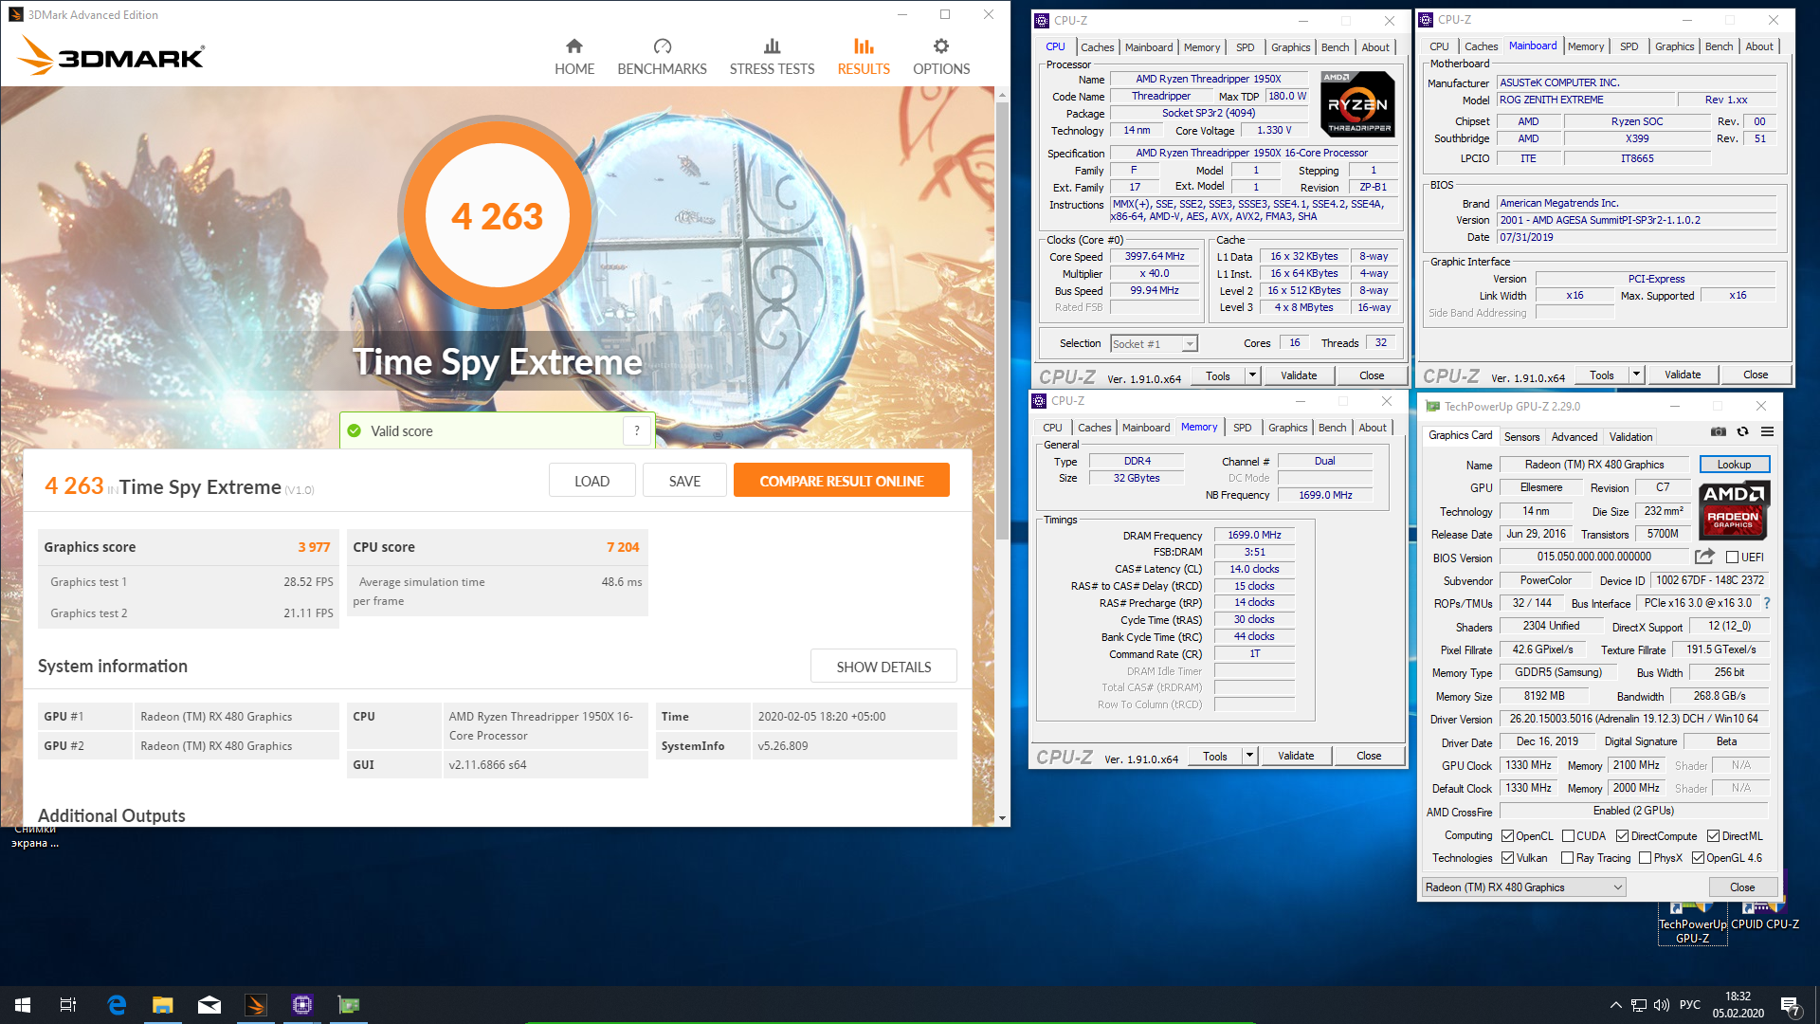
Task: Click the SAVE button in 3DMark
Action: [684, 481]
